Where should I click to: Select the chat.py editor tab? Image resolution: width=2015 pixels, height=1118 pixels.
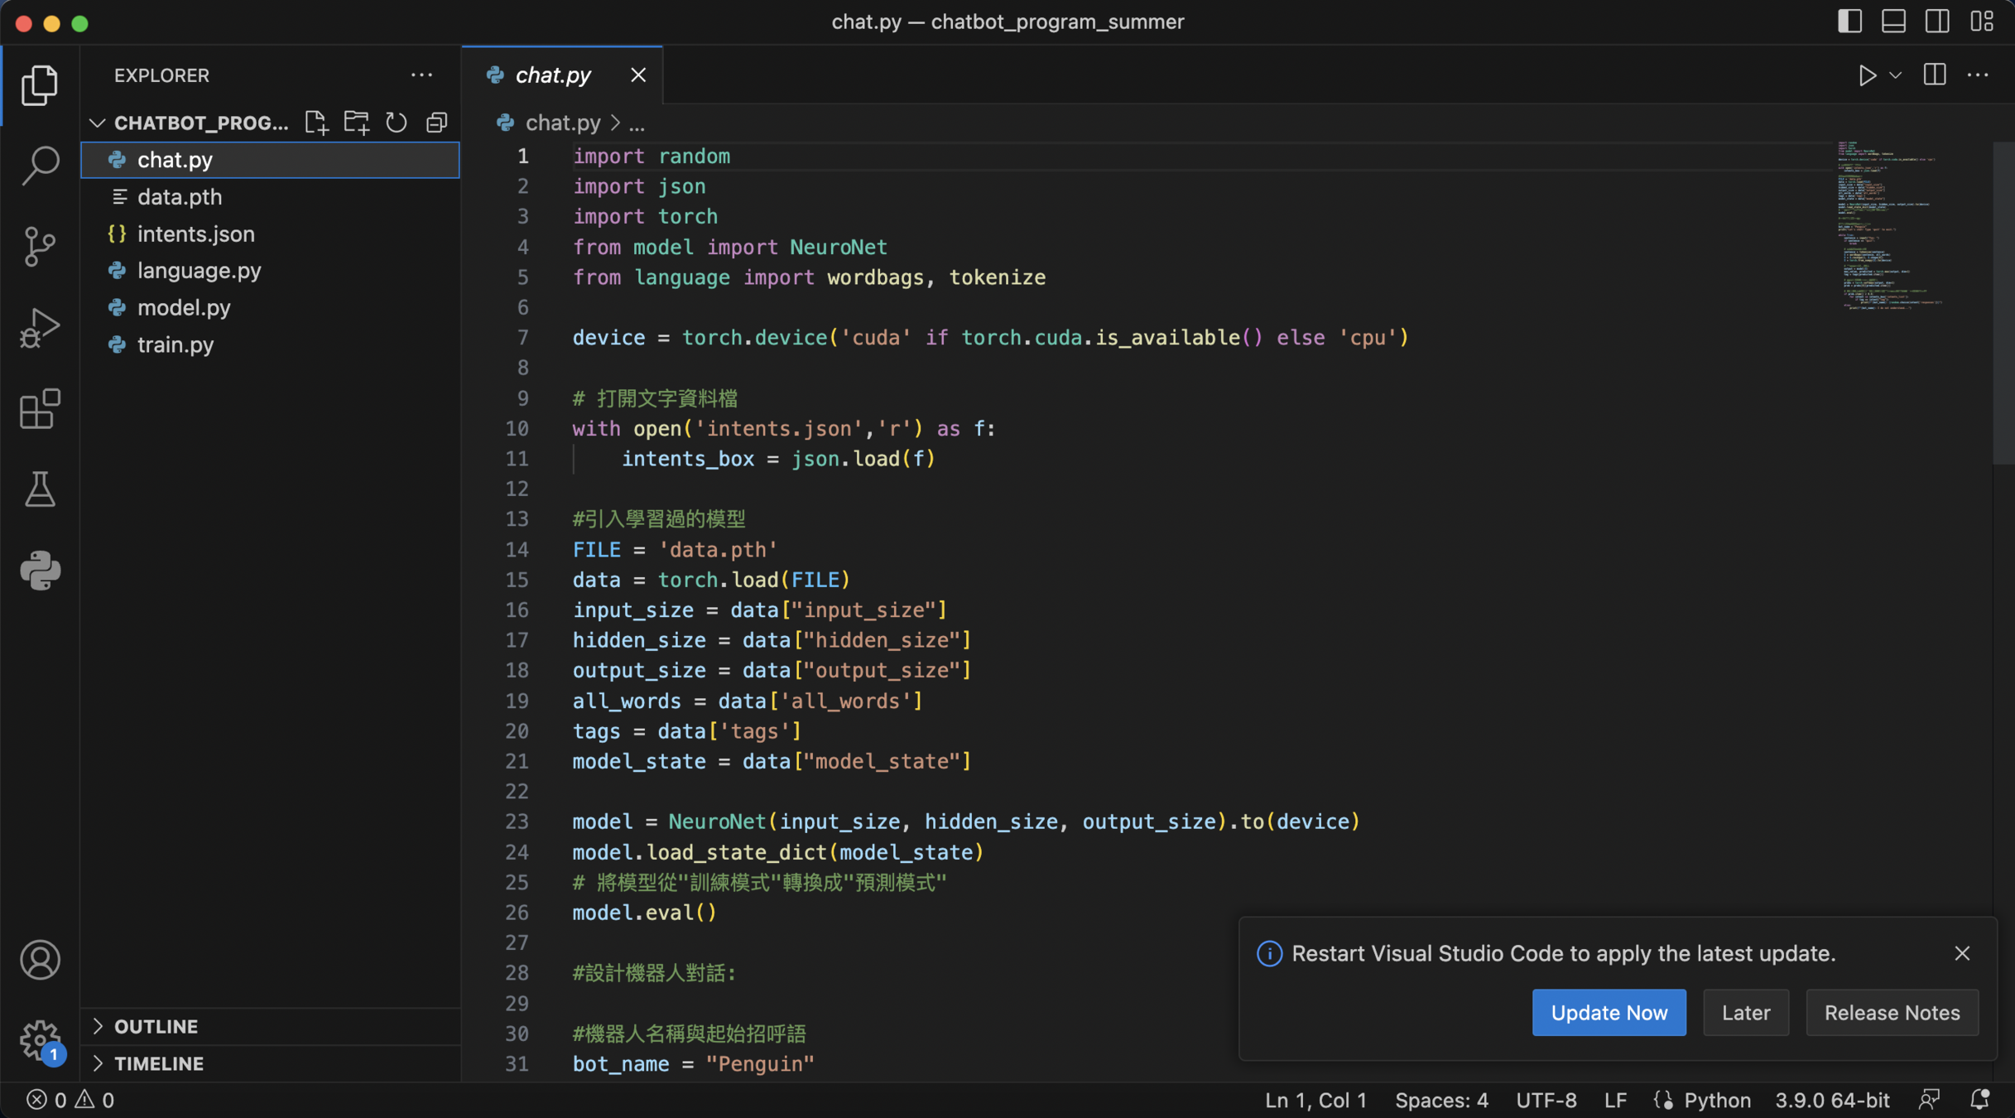[x=553, y=75]
